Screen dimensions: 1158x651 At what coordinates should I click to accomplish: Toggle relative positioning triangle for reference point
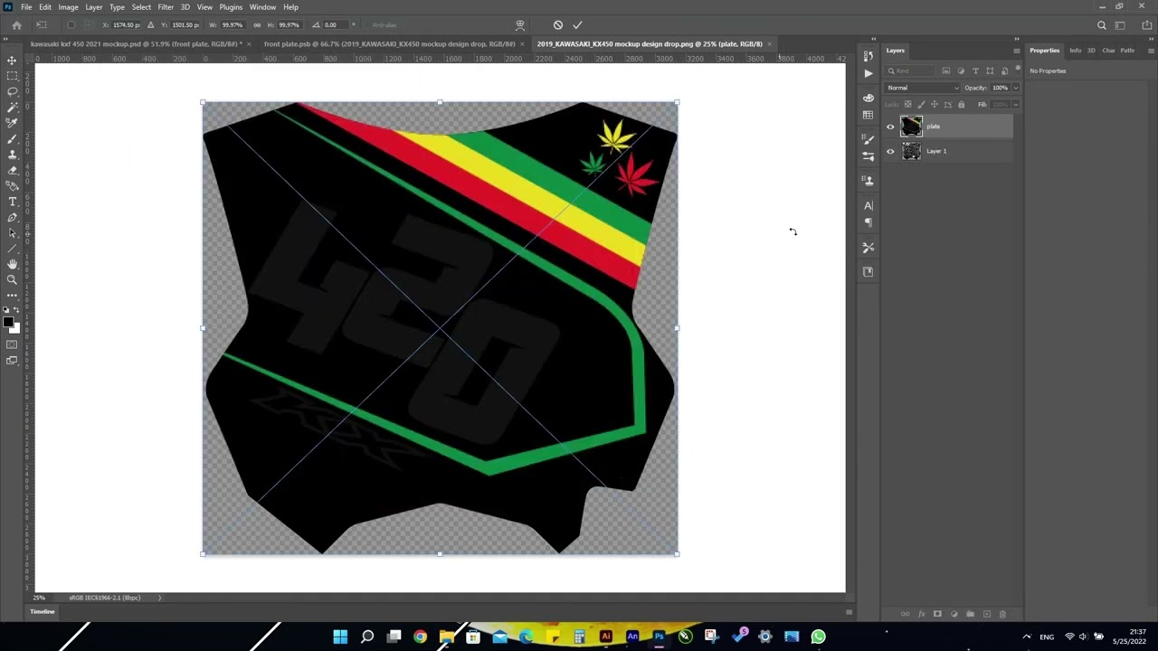point(150,24)
